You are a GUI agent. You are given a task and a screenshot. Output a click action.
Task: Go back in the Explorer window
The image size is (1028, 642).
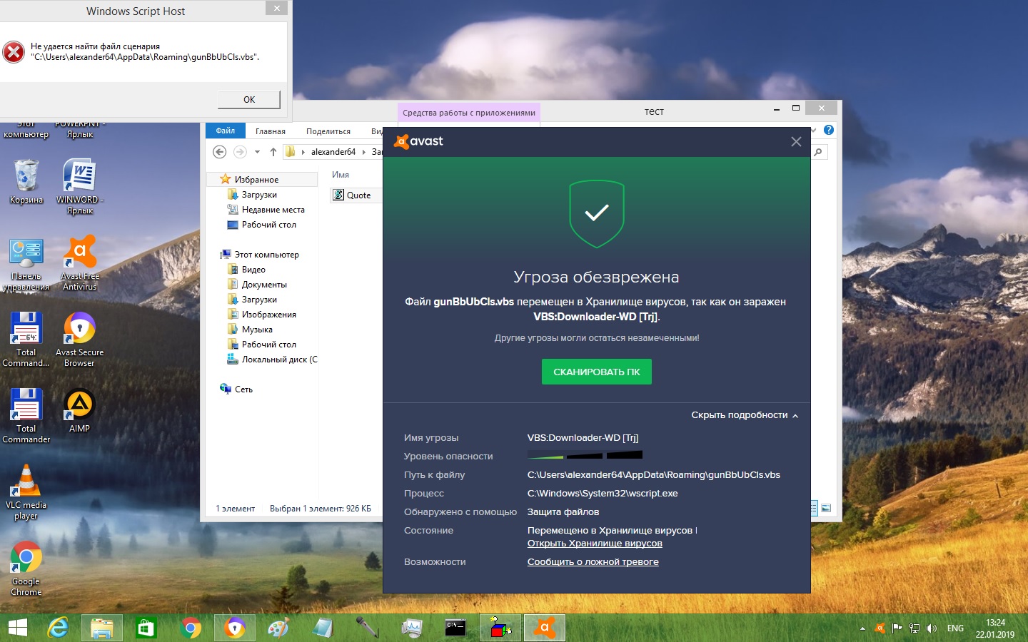pyautogui.click(x=220, y=152)
